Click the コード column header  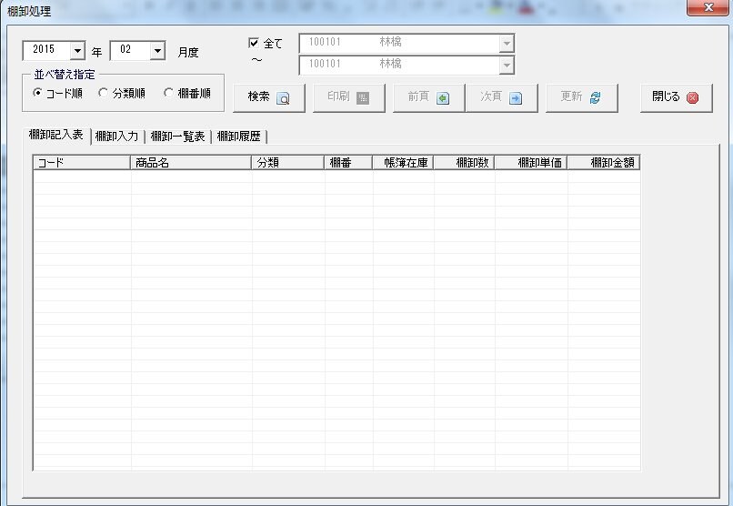(x=82, y=162)
